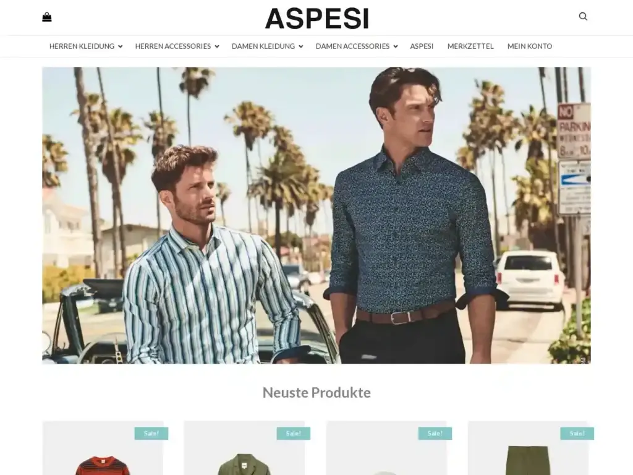Expand Damen Kleidung dropdown arrow

[301, 46]
